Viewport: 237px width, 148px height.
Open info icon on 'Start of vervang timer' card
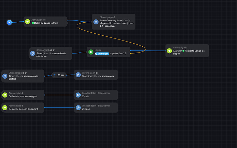[114, 17]
